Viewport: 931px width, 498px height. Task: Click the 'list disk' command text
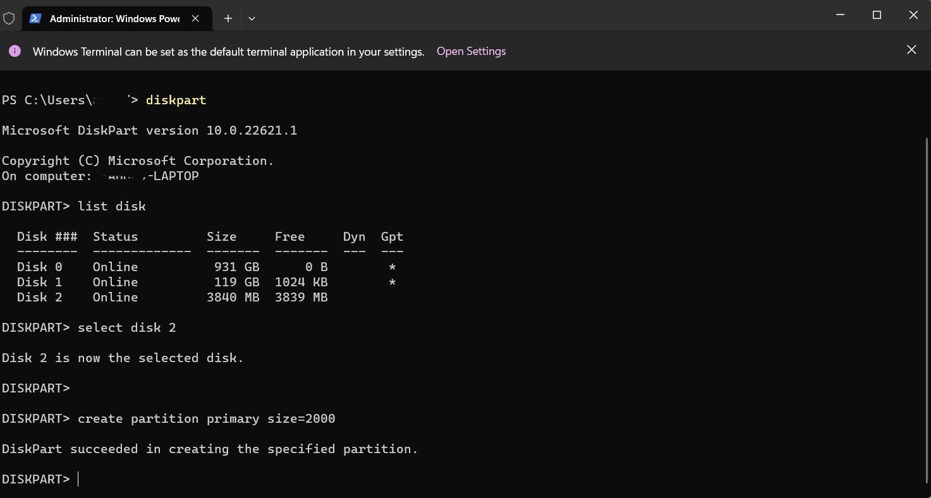pos(111,206)
